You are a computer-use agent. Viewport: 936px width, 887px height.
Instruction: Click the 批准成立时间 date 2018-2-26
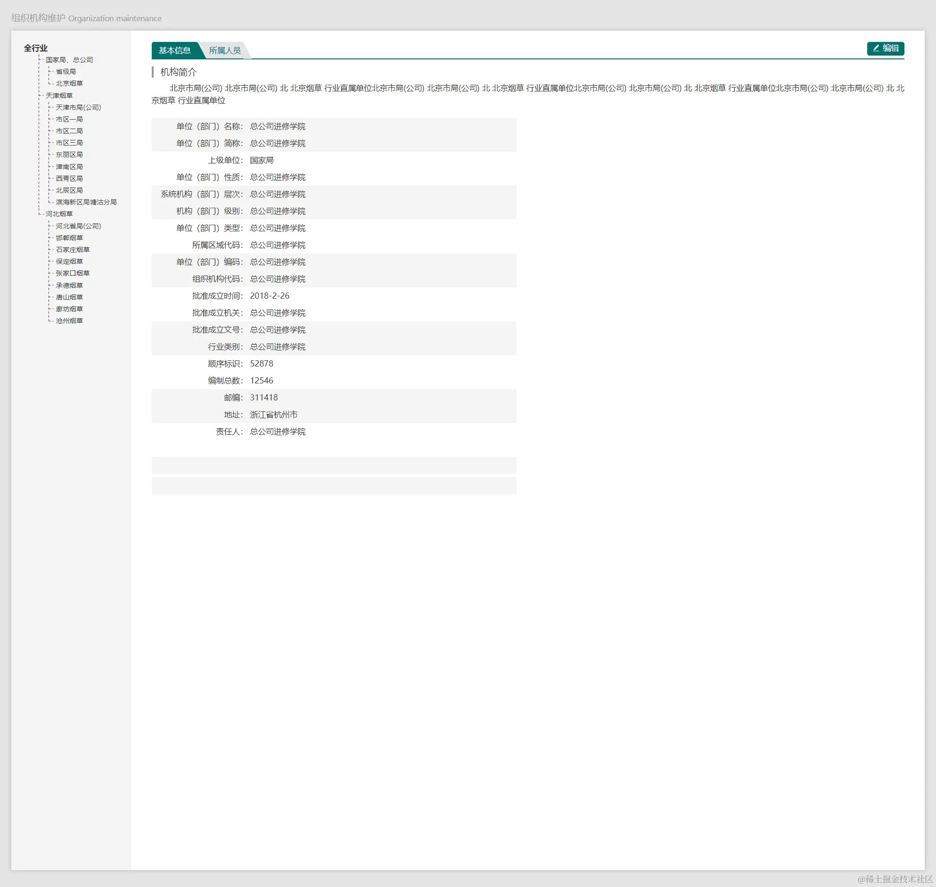(270, 296)
